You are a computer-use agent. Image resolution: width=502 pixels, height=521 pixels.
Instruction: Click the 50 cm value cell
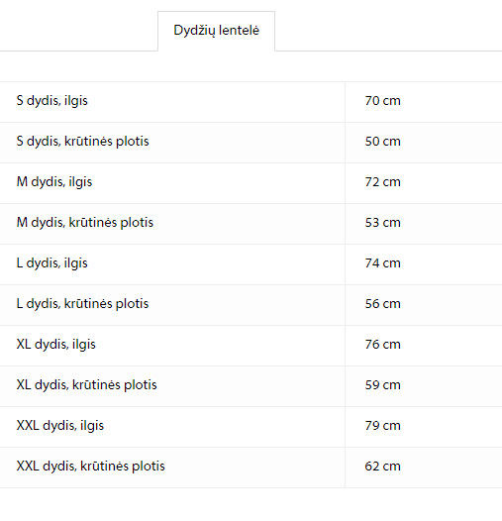pos(423,143)
